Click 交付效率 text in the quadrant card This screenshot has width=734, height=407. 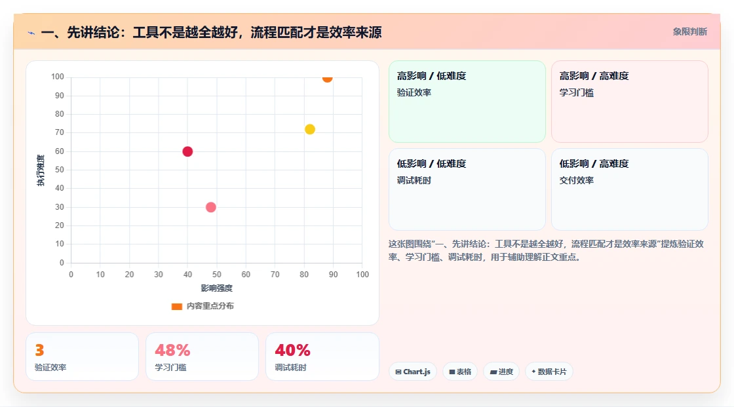[577, 180]
